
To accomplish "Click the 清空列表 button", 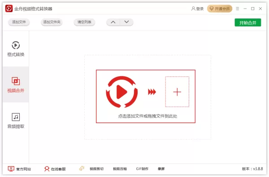I will pos(84,22).
